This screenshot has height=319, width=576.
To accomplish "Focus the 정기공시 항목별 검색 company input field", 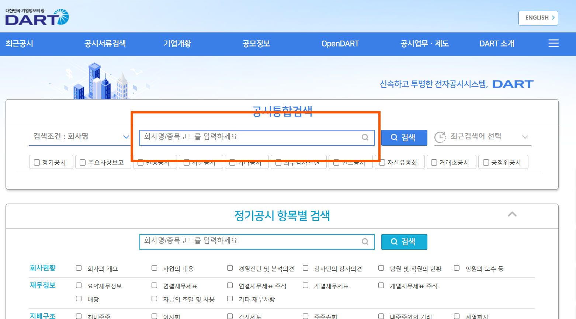I will pyautogui.click(x=257, y=242).
